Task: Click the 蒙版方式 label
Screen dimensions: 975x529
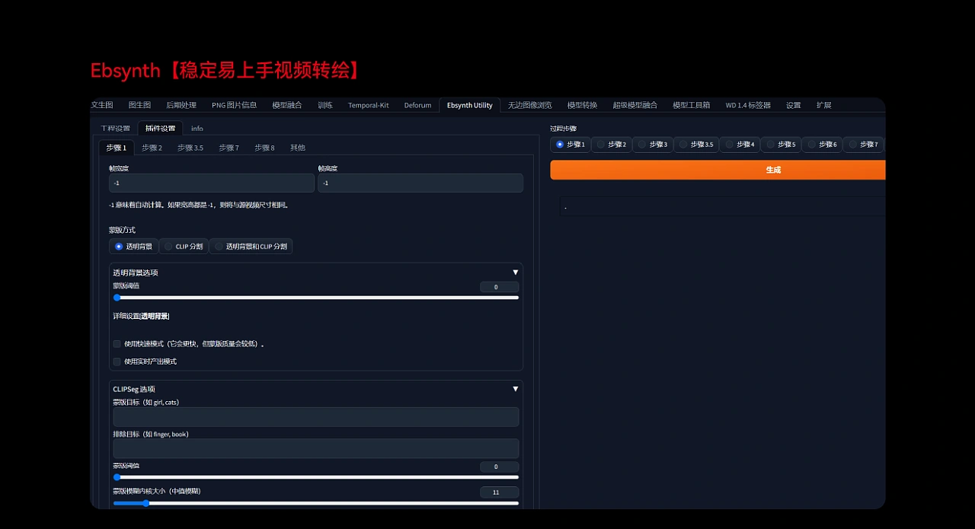Action: pyautogui.click(x=122, y=230)
